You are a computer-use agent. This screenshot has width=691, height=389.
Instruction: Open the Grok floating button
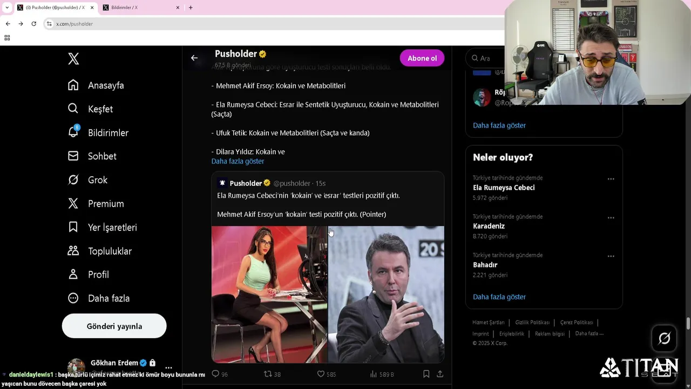pyautogui.click(x=665, y=339)
